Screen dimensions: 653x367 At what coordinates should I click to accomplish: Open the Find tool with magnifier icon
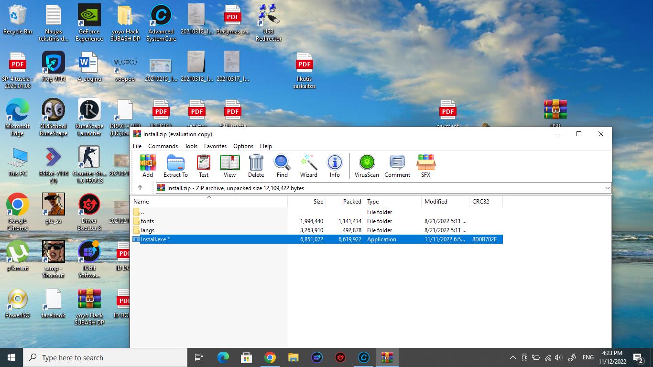pos(282,165)
